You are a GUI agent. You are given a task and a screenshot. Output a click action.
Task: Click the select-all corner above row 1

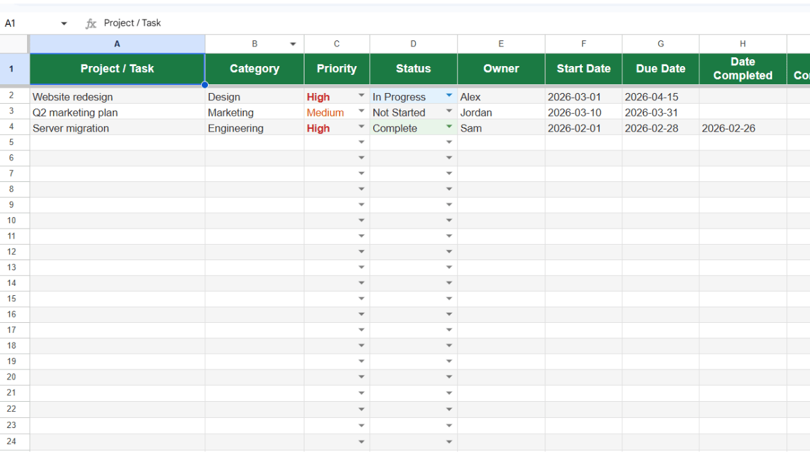(15, 43)
